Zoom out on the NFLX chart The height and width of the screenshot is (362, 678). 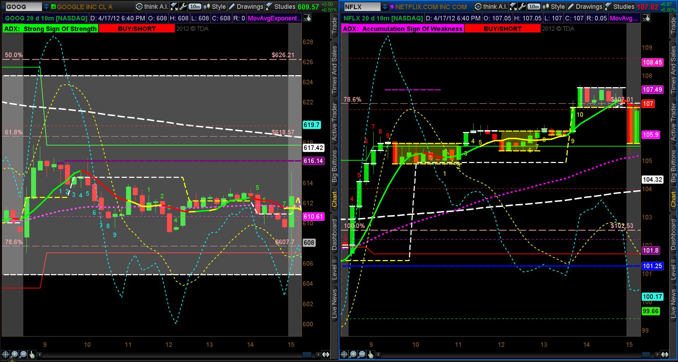(x=362, y=355)
